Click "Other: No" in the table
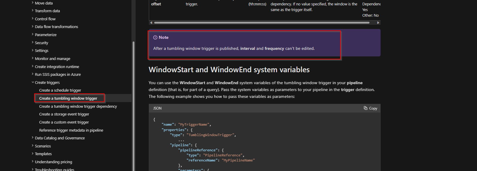Viewport: 477px width, 171px height. [370, 16]
